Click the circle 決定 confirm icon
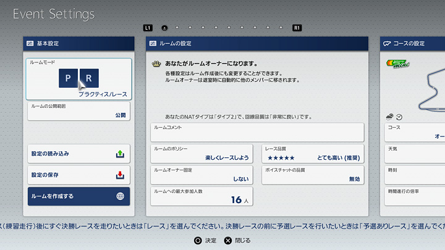 click(x=198, y=241)
